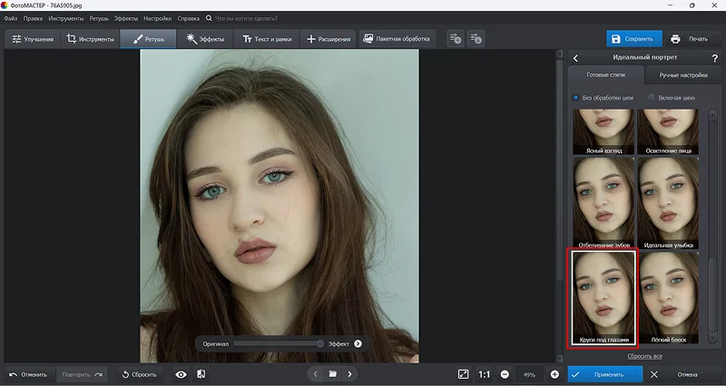Toggle before/after comparison icon

(x=201, y=374)
